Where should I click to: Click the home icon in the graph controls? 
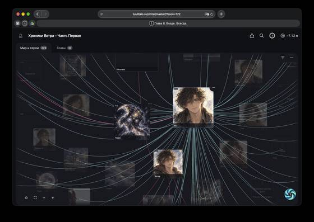pyautogui.click(x=26, y=198)
